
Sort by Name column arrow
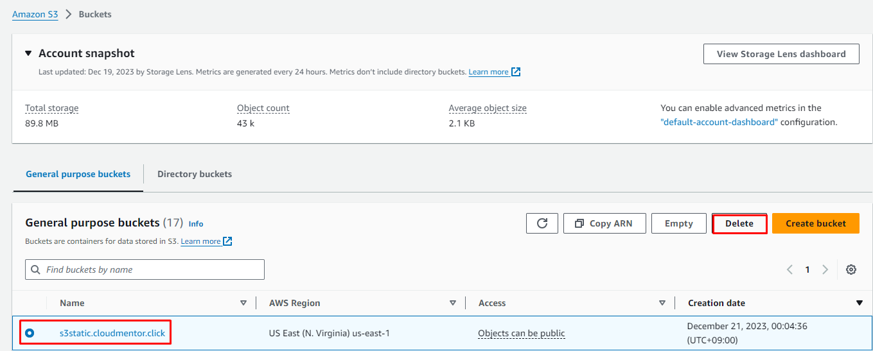(243, 303)
